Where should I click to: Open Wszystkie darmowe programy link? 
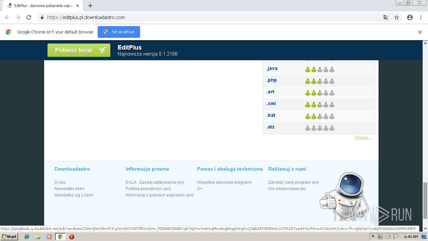(x=224, y=182)
